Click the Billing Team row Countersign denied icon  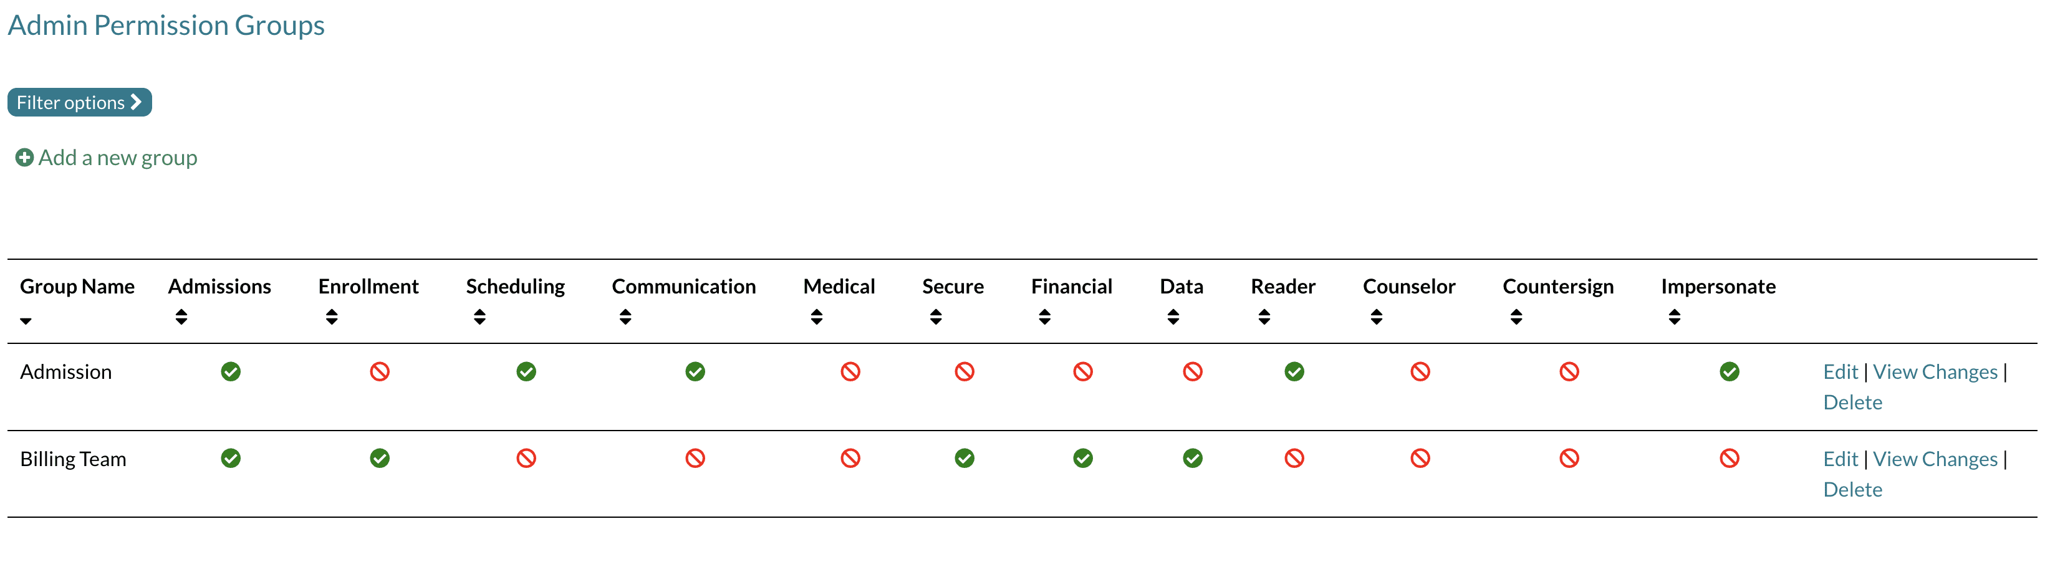1569,459
